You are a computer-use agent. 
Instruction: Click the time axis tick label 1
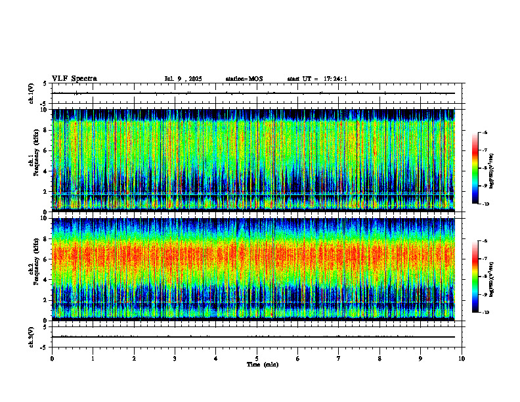pyautogui.click(x=93, y=359)
